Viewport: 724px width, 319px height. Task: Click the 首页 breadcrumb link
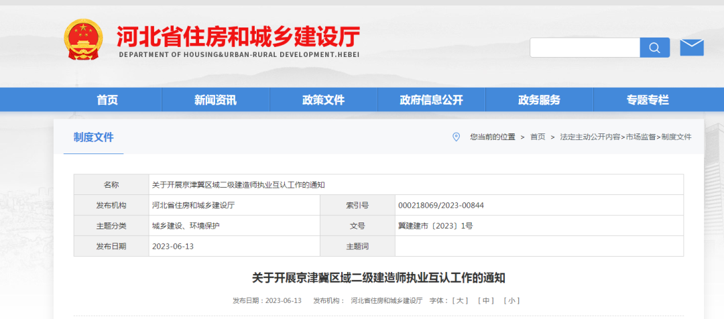click(x=538, y=137)
